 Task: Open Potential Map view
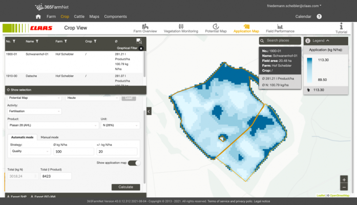[216, 29]
